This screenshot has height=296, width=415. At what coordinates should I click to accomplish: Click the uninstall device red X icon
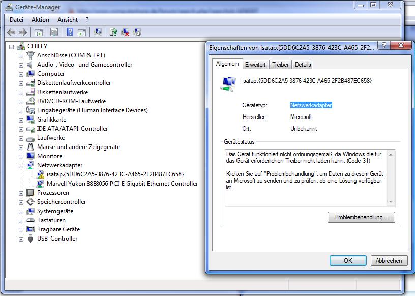[125, 33]
